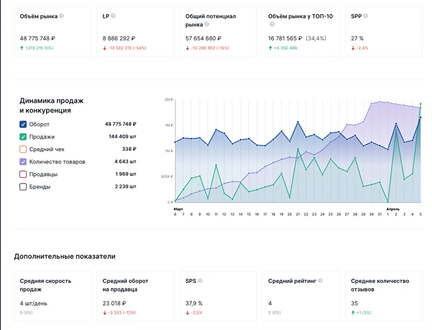Select the Среднее количество отзовов card
432x330 pixels.
[x=384, y=296]
